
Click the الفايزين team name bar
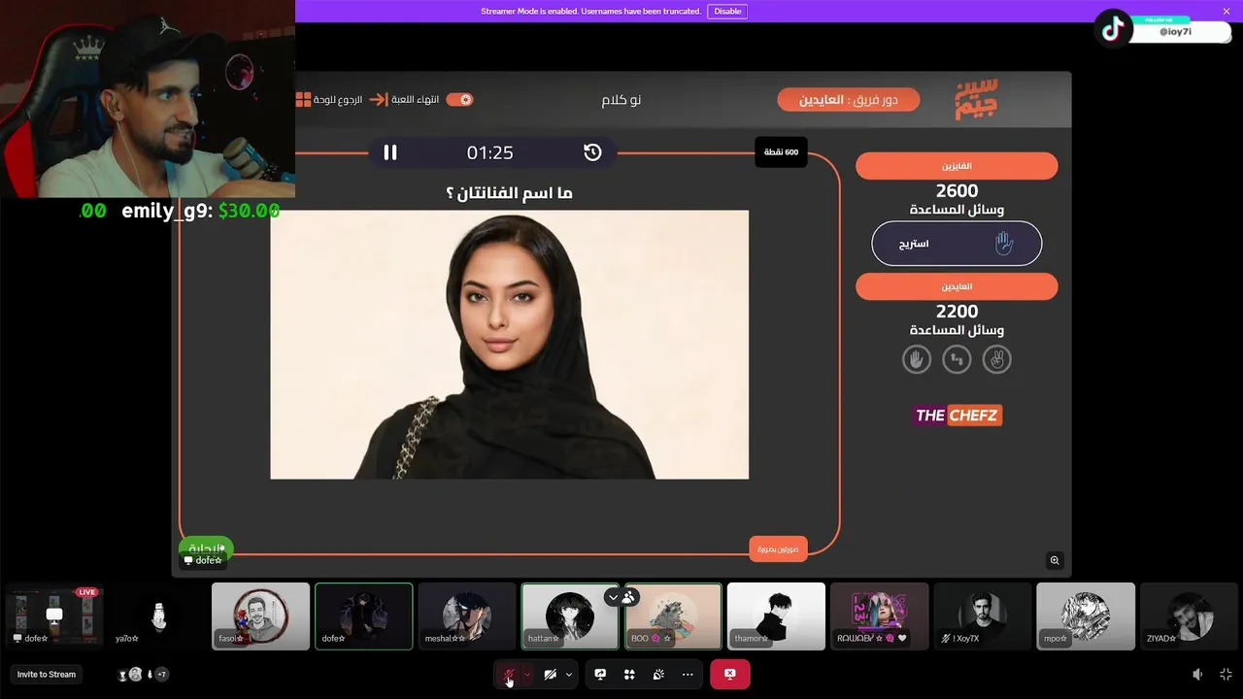coord(957,166)
